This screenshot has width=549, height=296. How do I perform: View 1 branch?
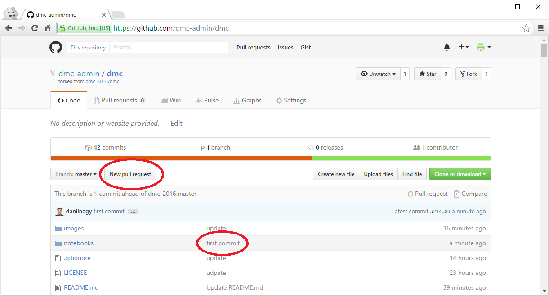click(x=215, y=147)
